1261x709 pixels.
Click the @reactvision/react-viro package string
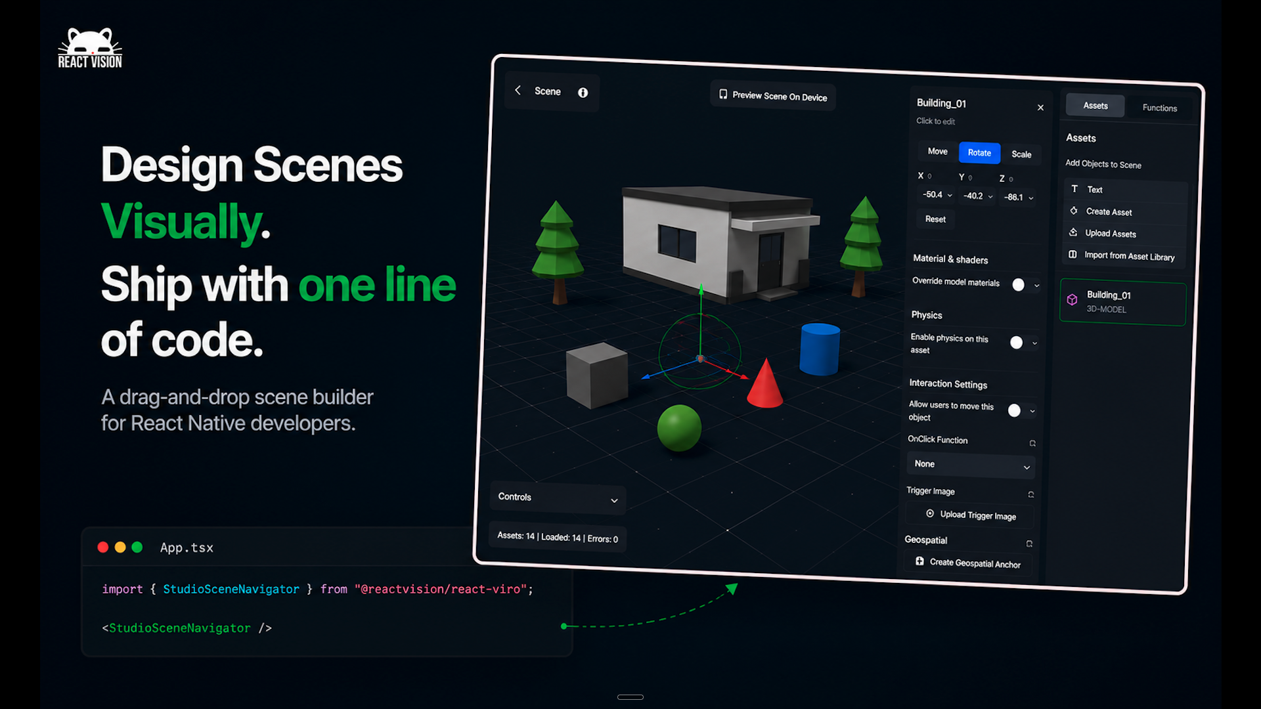pos(441,590)
